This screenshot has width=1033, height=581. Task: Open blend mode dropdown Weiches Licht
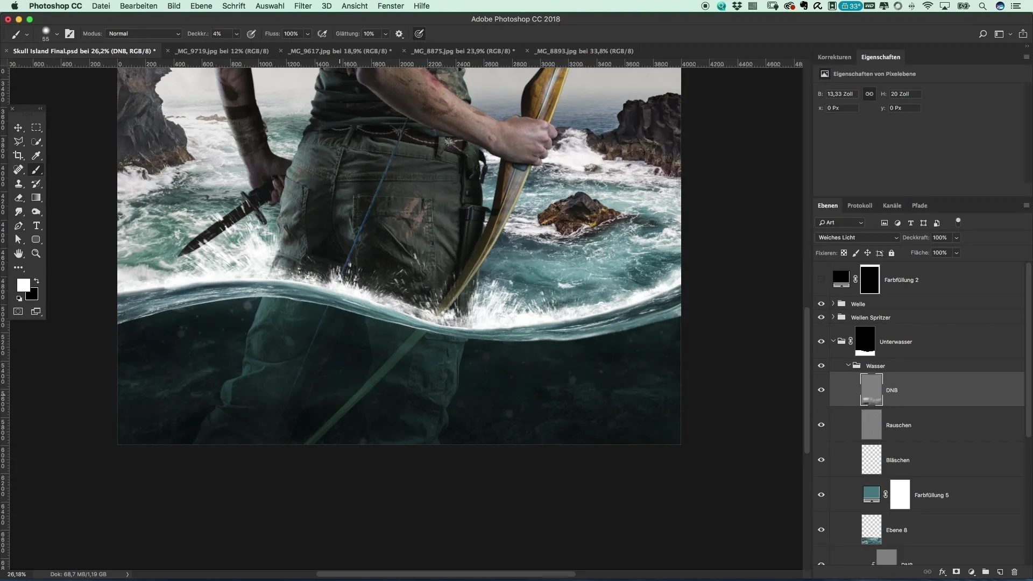858,237
